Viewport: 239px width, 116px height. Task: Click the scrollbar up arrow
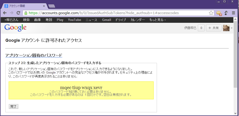click(x=235, y=19)
